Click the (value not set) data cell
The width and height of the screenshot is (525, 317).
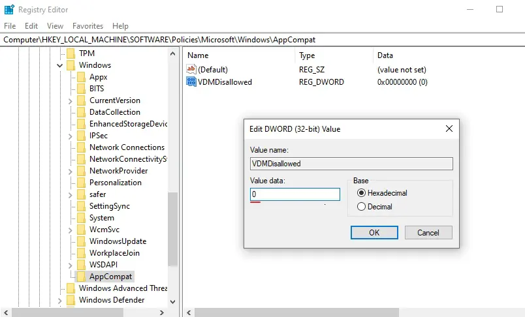[x=402, y=70]
